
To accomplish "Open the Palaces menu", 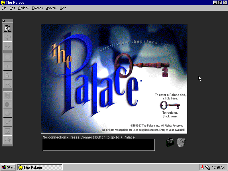I will 37,8.
